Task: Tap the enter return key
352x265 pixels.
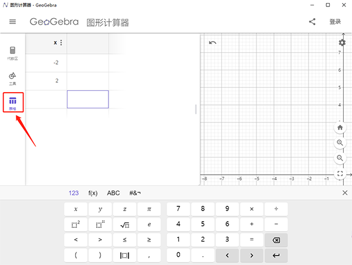Action: [x=276, y=255]
